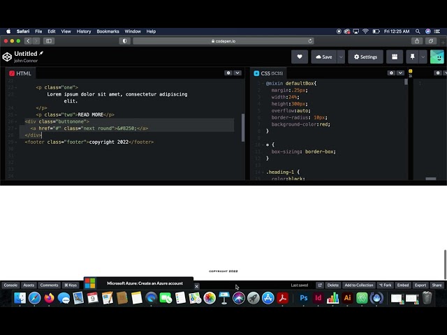
Task: Open the user avatar menu
Action: click(437, 57)
